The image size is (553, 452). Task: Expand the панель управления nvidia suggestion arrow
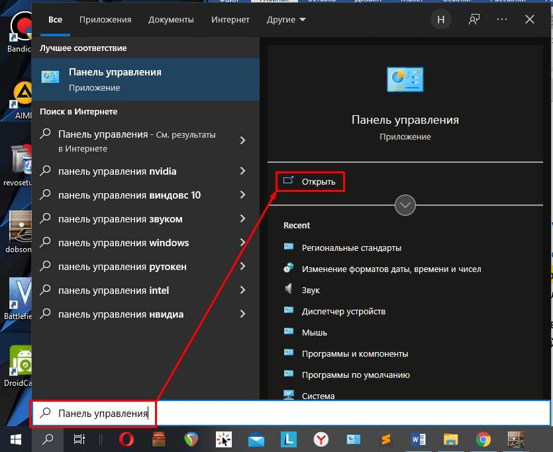tap(242, 171)
